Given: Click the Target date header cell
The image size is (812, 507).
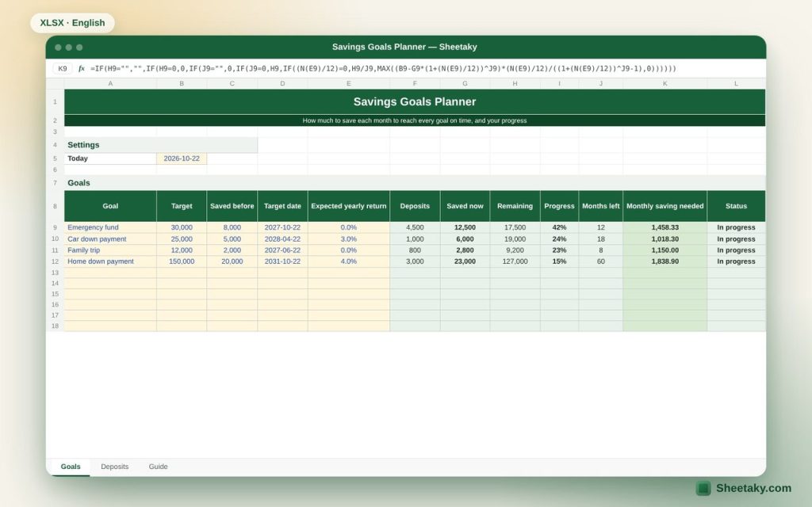Looking at the screenshot, I should [x=282, y=206].
